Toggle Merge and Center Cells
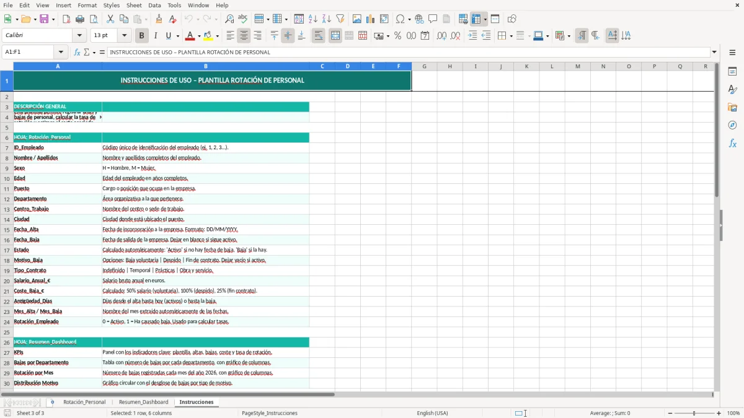The height and width of the screenshot is (418, 744). click(x=335, y=36)
